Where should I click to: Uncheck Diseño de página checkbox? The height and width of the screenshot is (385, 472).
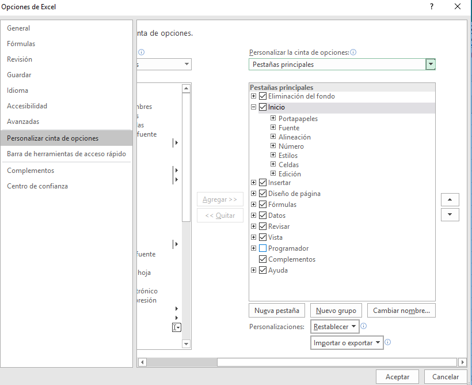263,193
